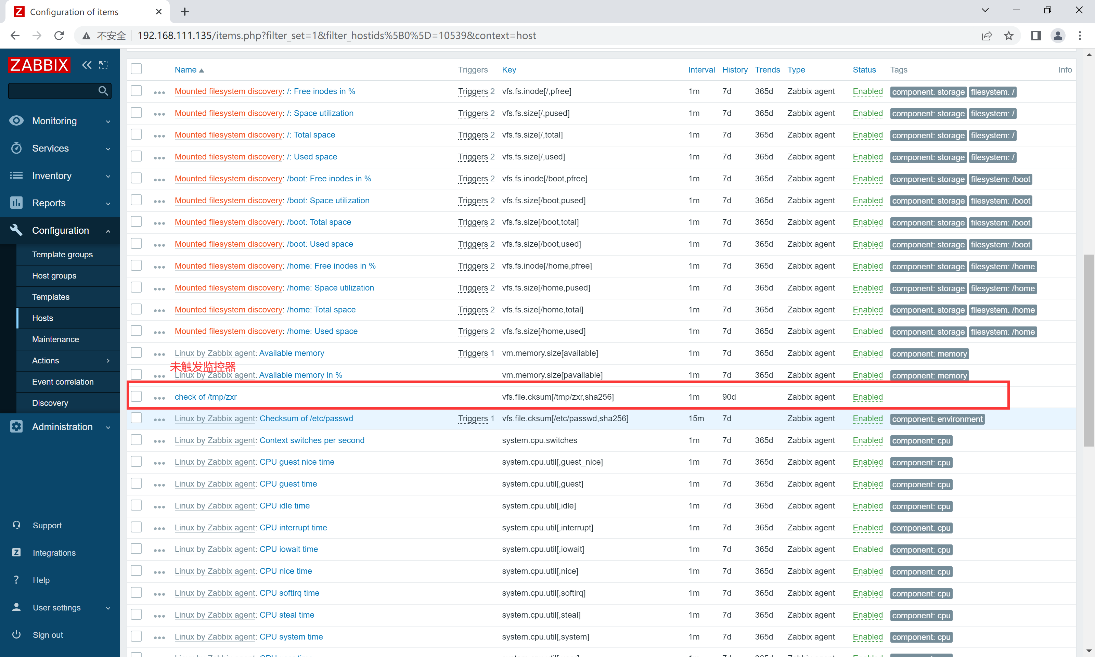
Task: Open three-dot menu for Checksum of /etc/passwd
Action: tap(159, 419)
